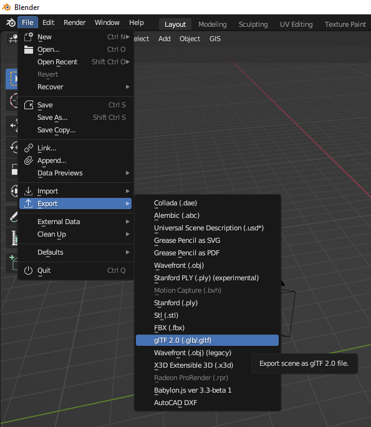Click the Save disk icon

point(28,105)
